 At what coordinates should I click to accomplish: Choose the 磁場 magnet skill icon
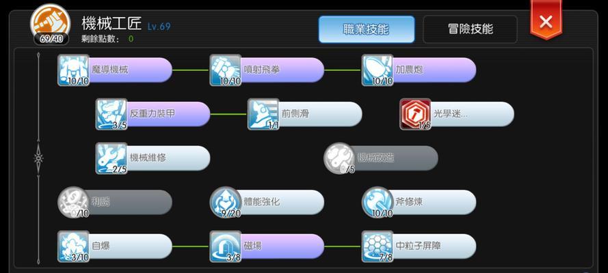coord(225,246)
